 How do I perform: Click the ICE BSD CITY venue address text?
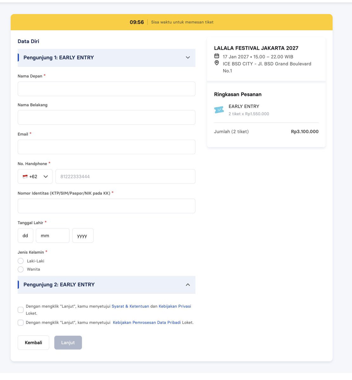point(267,67)
